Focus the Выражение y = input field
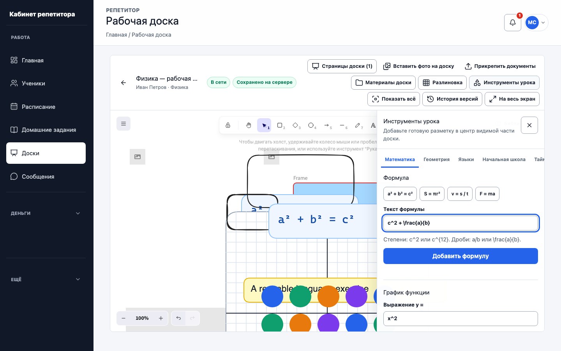 tap(460, 319)
